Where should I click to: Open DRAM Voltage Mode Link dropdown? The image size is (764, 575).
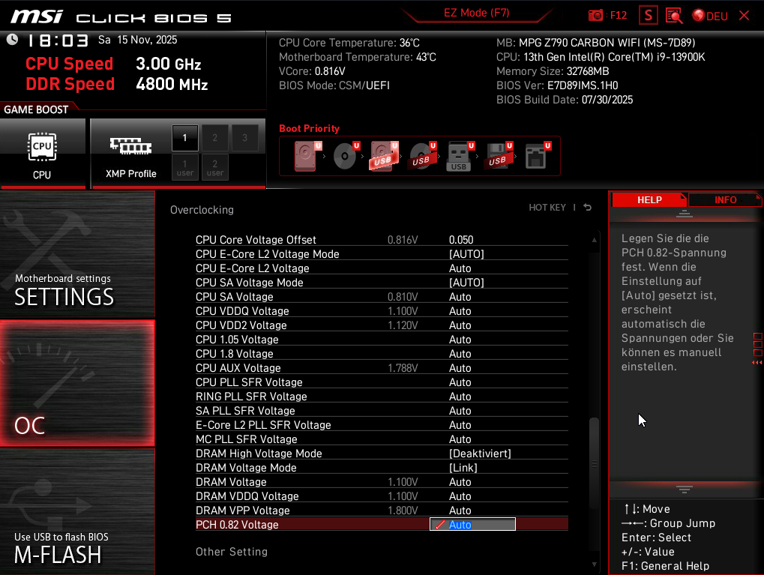[463, 468]
